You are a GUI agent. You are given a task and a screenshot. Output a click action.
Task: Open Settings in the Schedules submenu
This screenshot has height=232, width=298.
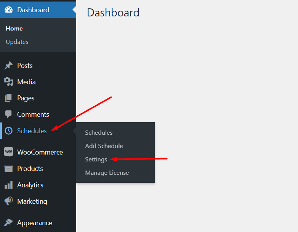click(x=96, y=159)
